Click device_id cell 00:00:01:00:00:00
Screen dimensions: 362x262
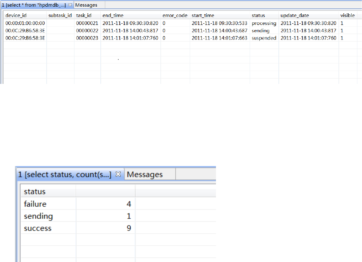(x=25, y=23)
